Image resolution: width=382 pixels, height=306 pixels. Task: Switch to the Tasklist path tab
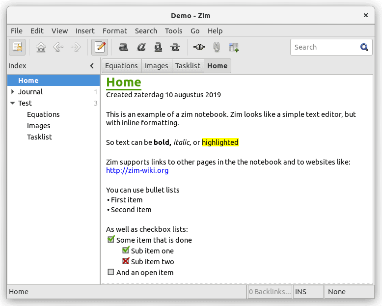point(188,66)
